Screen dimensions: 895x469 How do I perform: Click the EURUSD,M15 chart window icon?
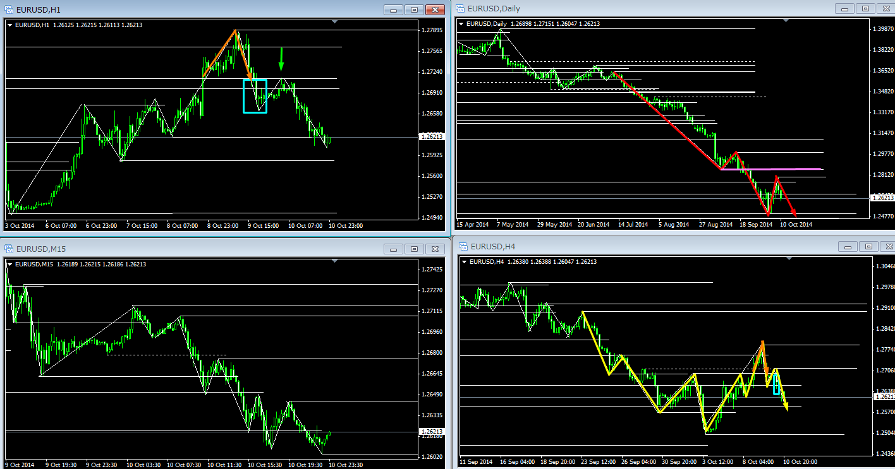coord(9,249)
